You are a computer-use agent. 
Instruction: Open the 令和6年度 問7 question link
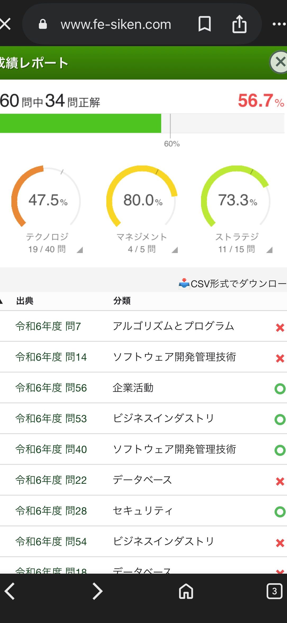(48, 326)
